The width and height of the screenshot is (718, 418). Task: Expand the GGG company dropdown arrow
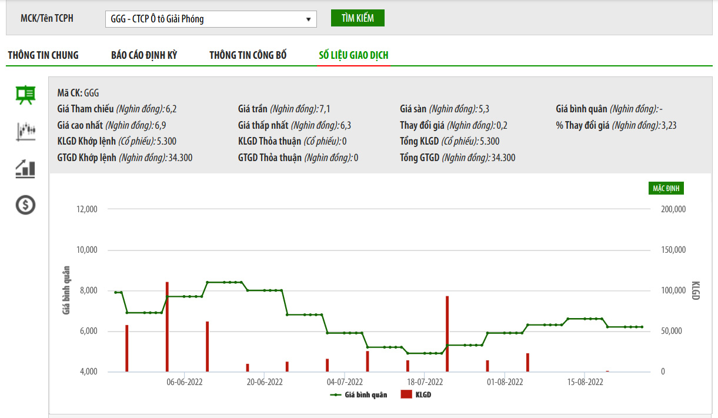[x=308, y=19]
